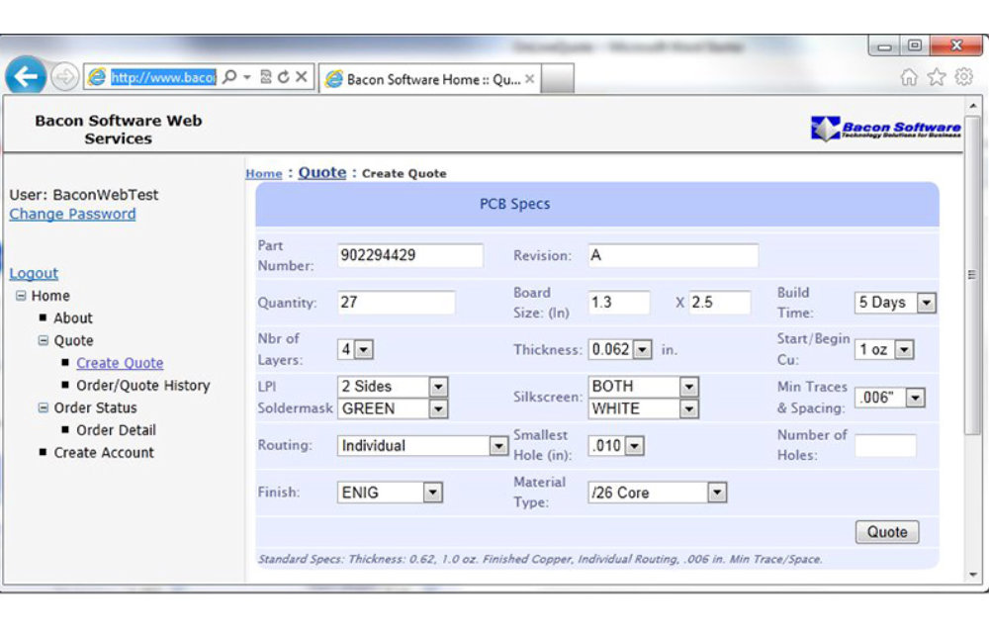This screenshot has height=633, width=989.
Task: Click the vertical scrollbar thumb
Action: click(972, 274)
